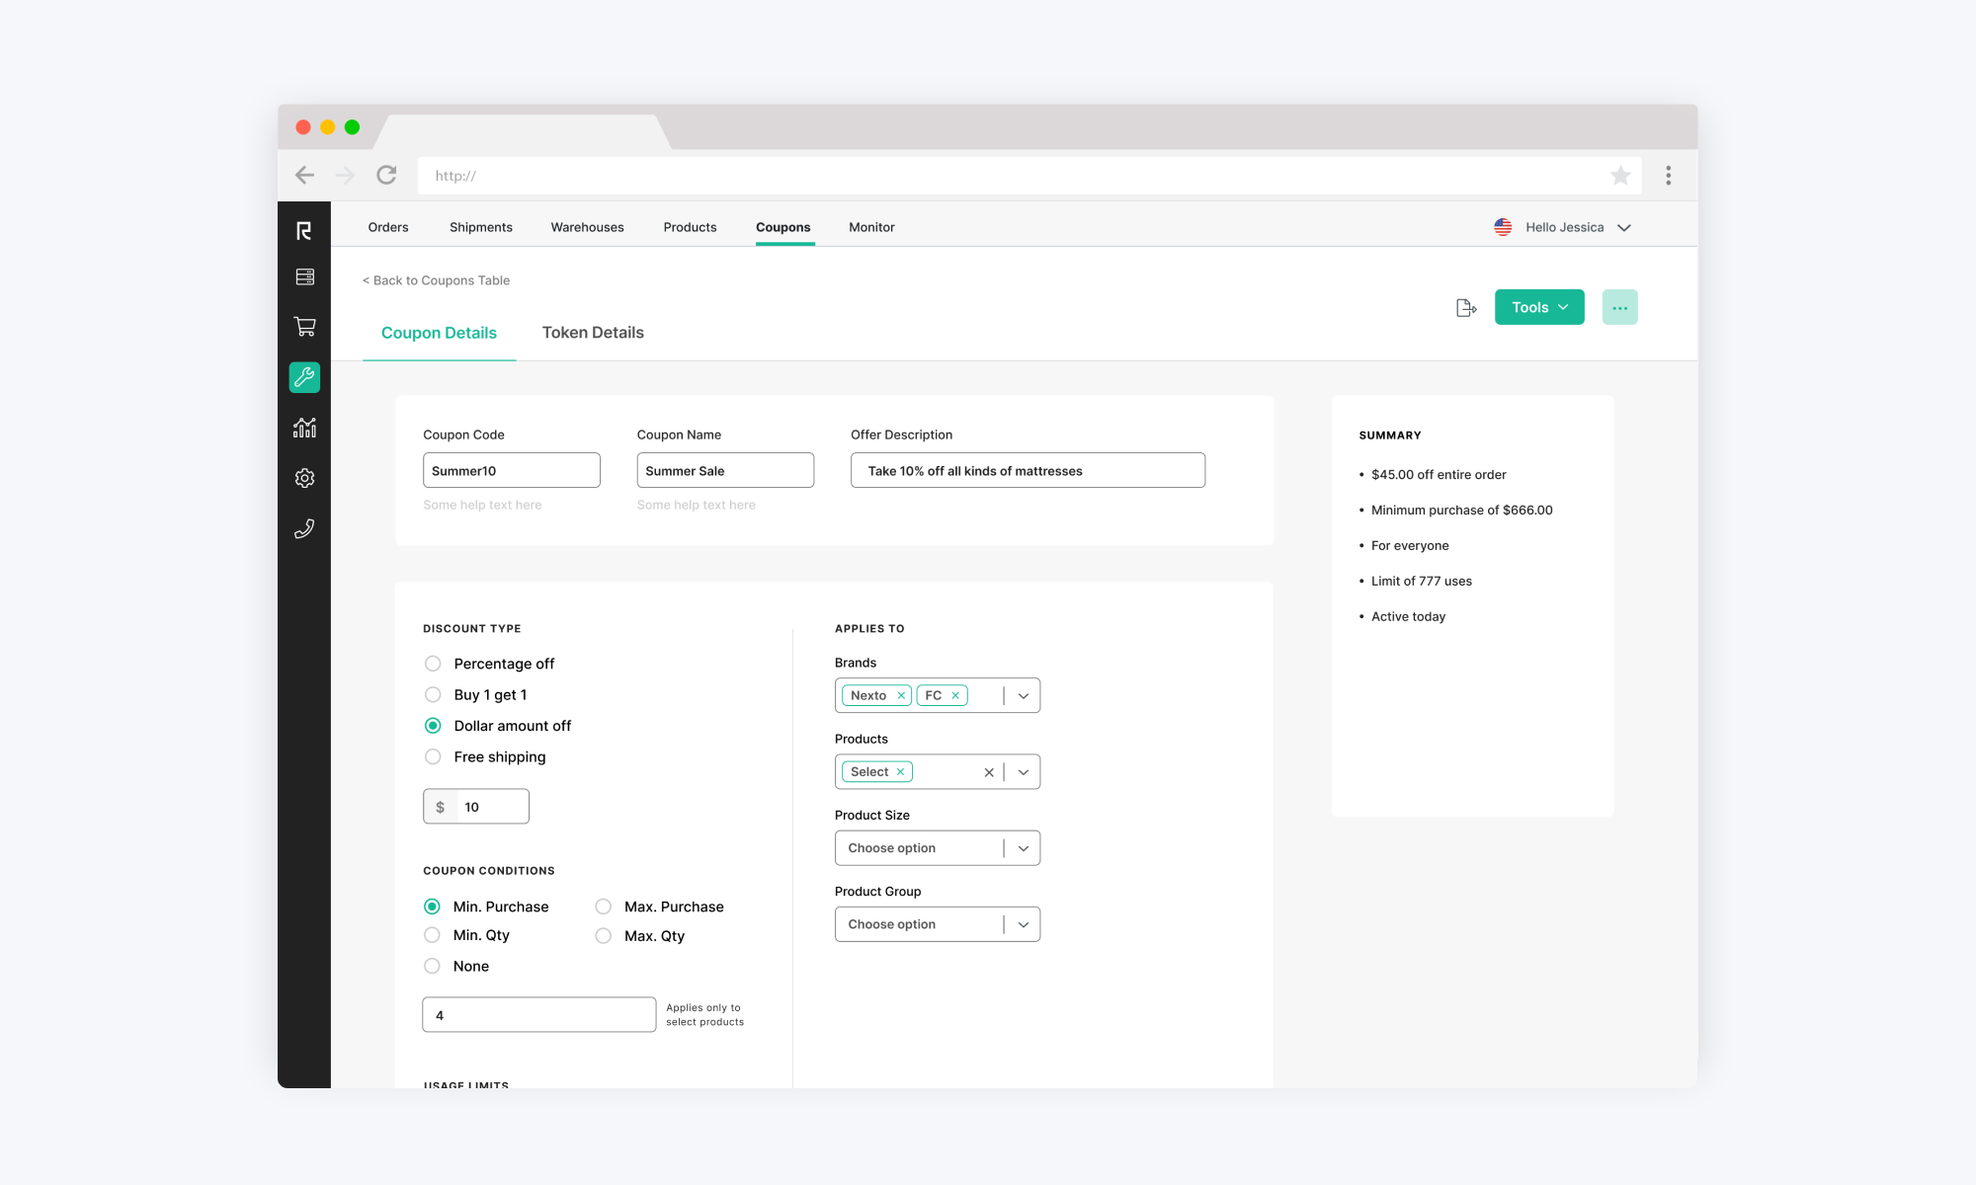Open the Tools dropdown button
Viewport: 1976px width, 1185px height.
coord(1539,307)
